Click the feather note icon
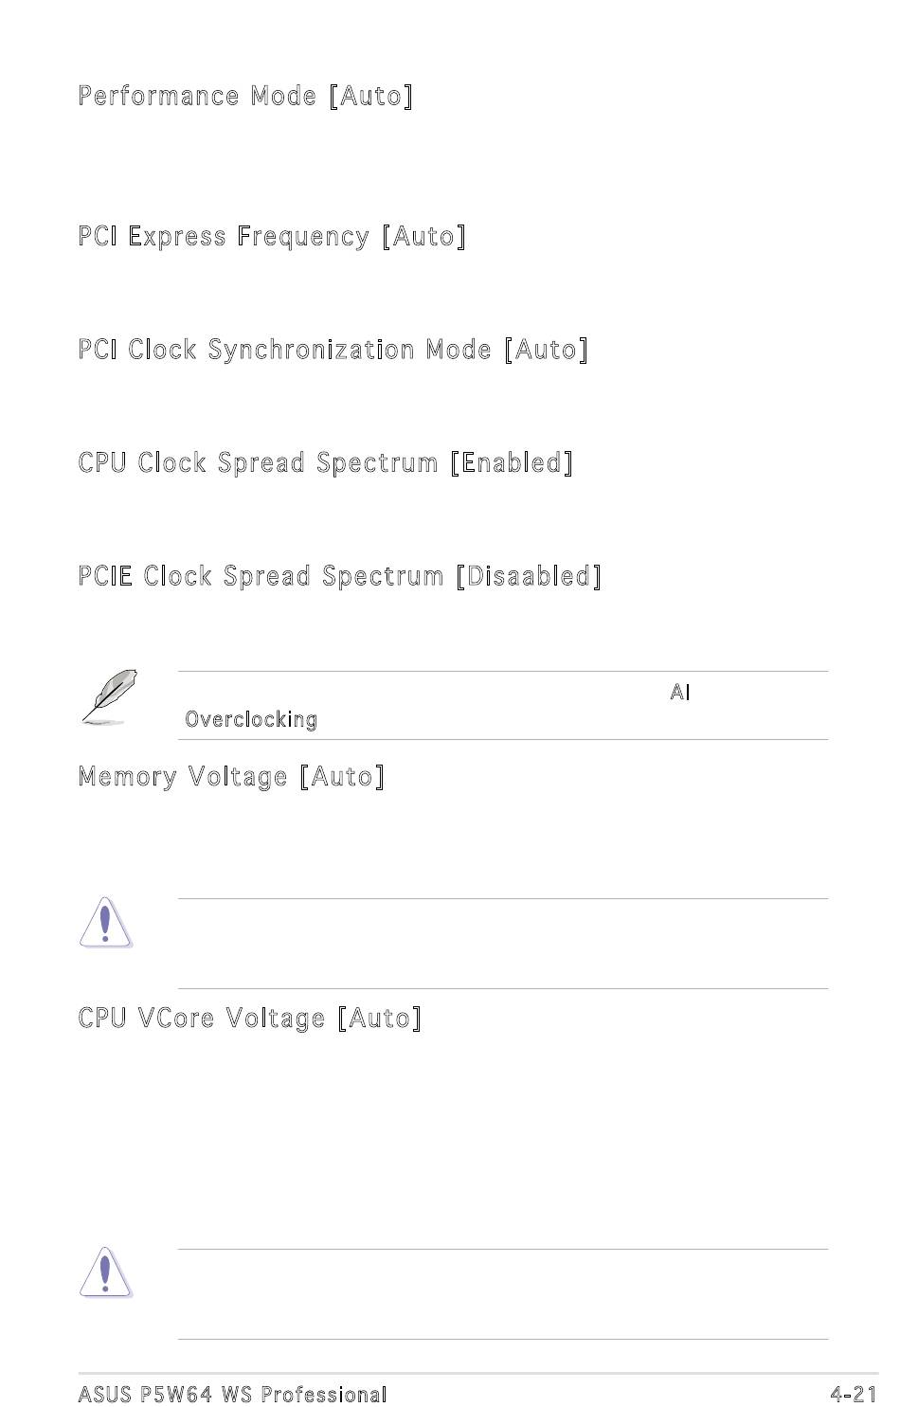Screen dimensions: 900x1407 (x=109, y=696)
